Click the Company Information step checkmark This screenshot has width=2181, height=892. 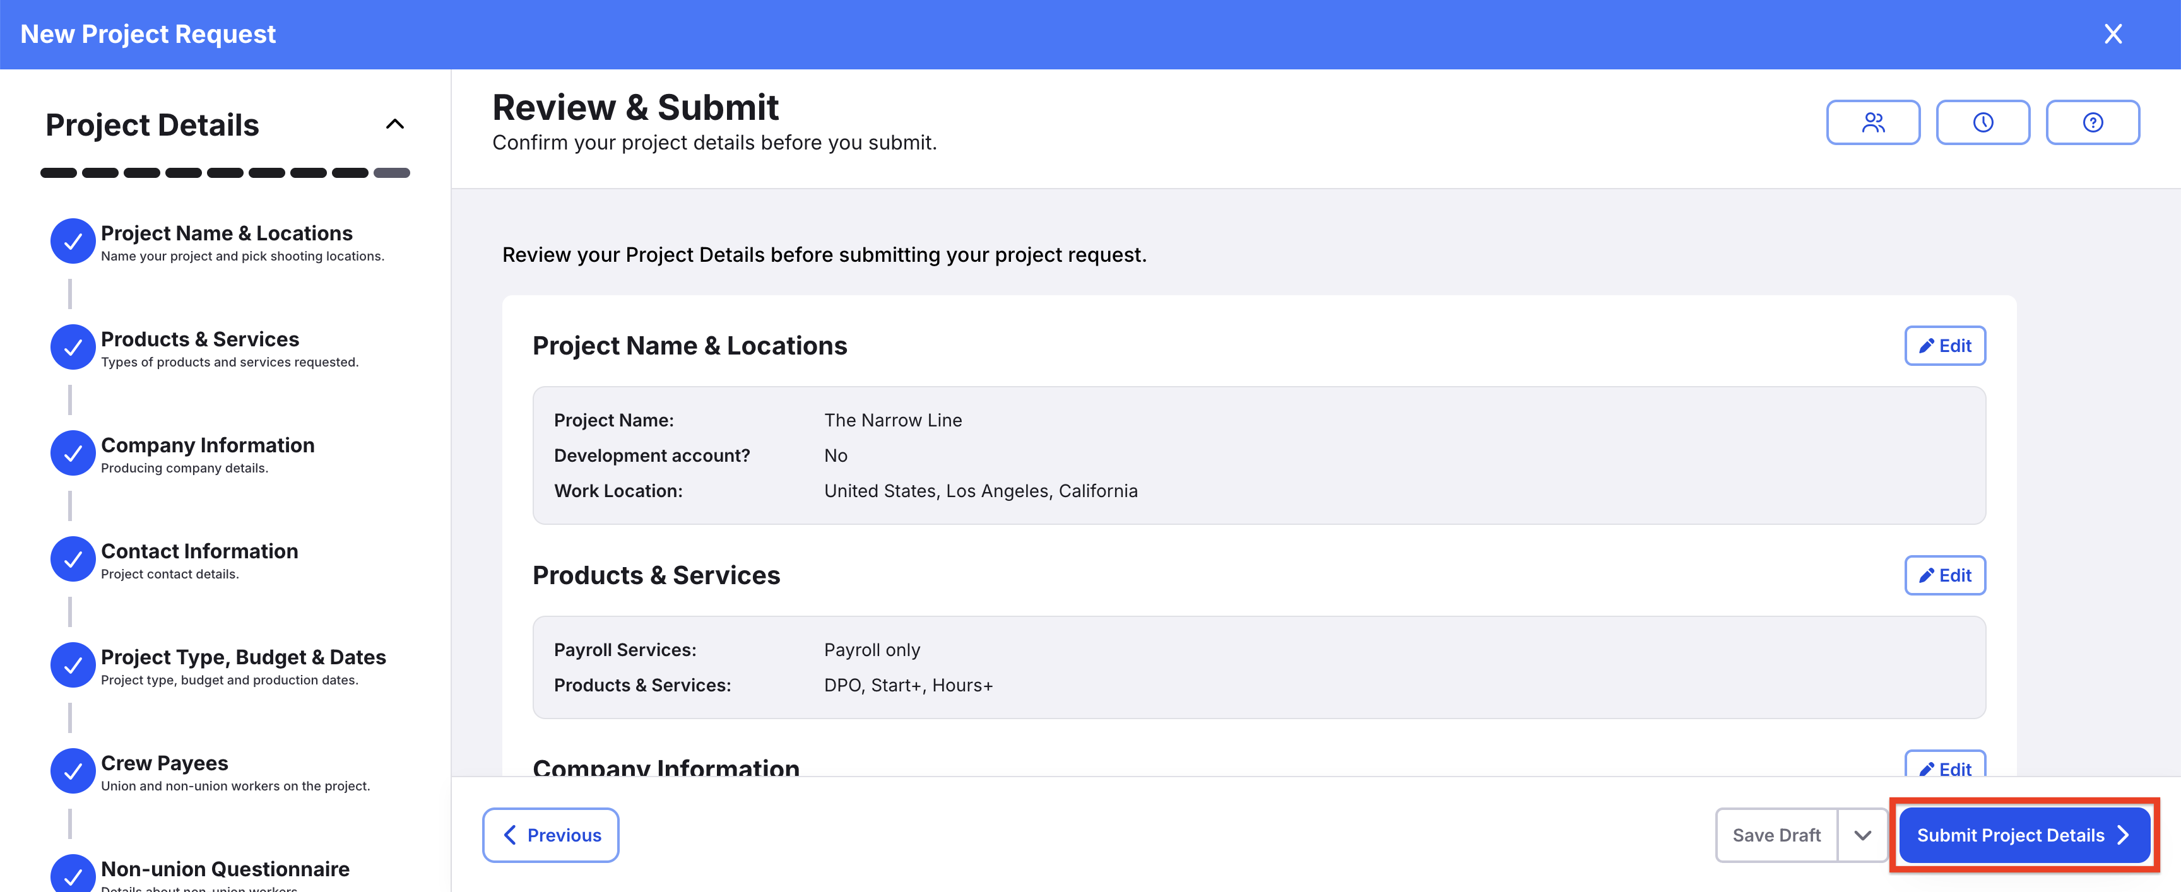click(73, 453)
